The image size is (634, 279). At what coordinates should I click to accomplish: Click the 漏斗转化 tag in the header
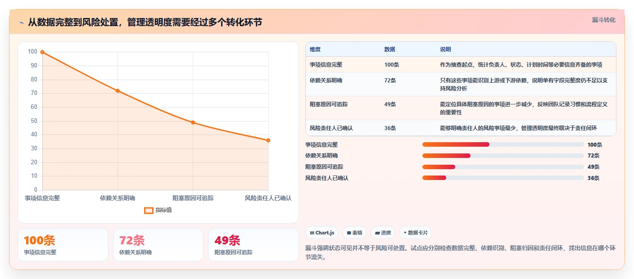[x=603, y=20]
